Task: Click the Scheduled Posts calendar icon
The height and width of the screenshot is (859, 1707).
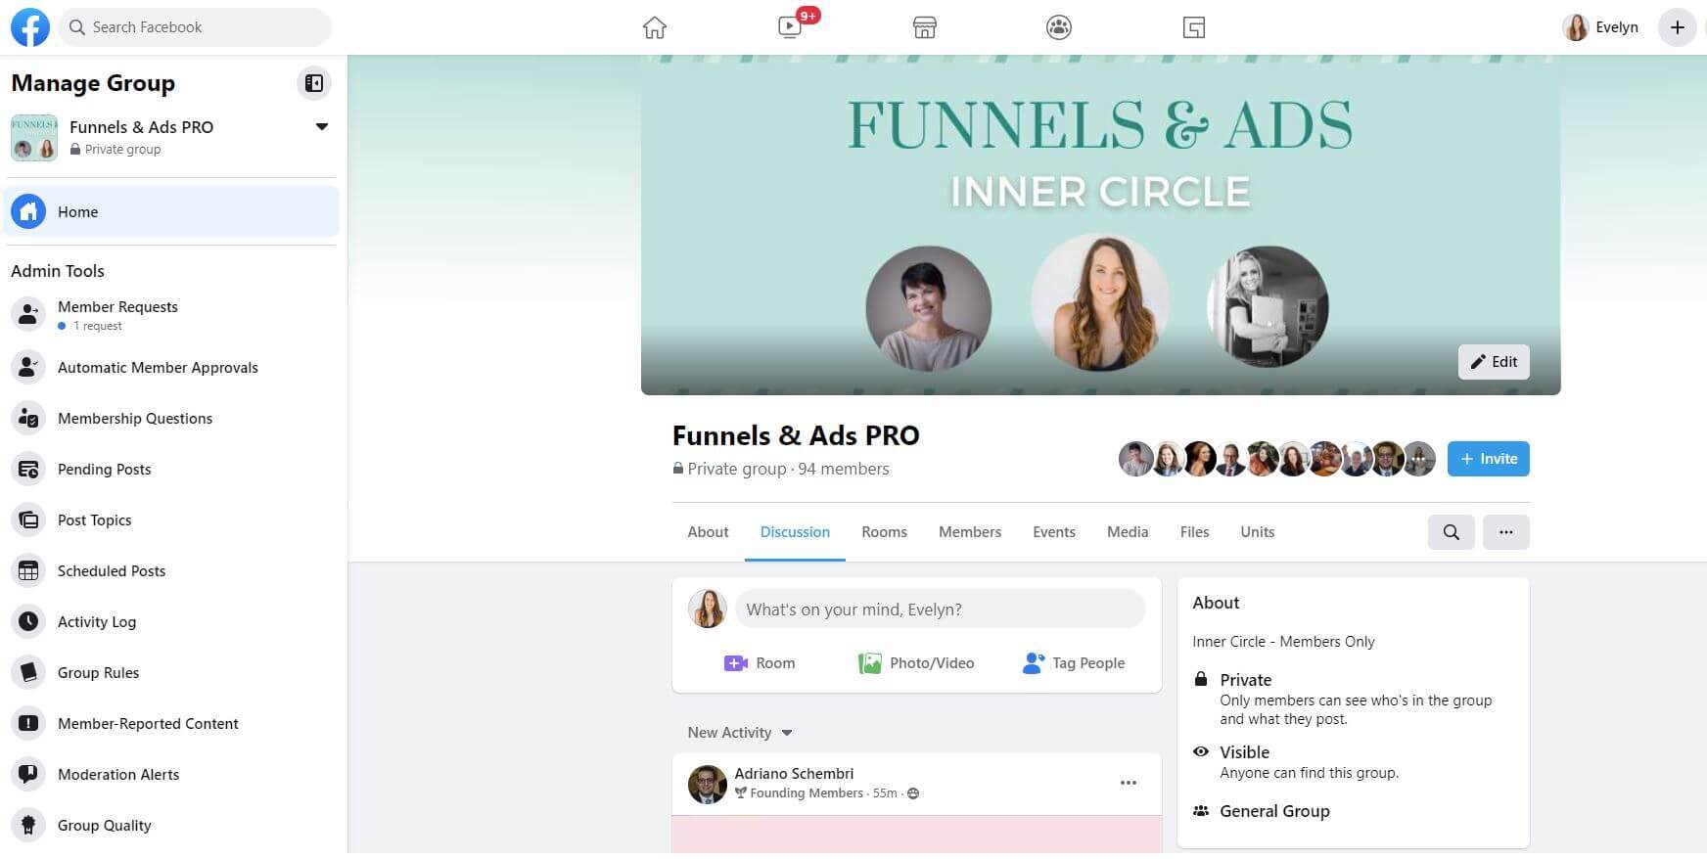Action: coord(28,570)
